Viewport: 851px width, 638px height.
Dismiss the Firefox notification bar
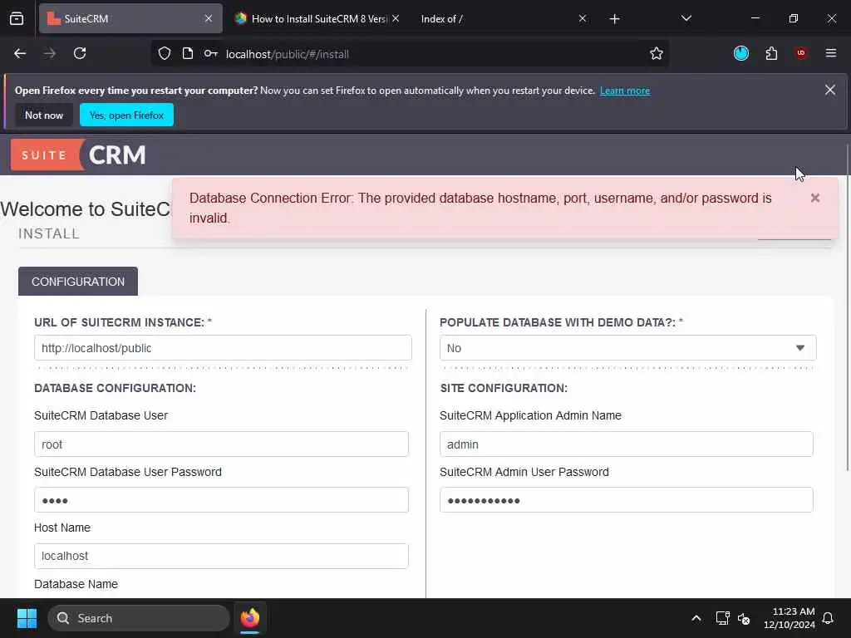pos(830,90)
